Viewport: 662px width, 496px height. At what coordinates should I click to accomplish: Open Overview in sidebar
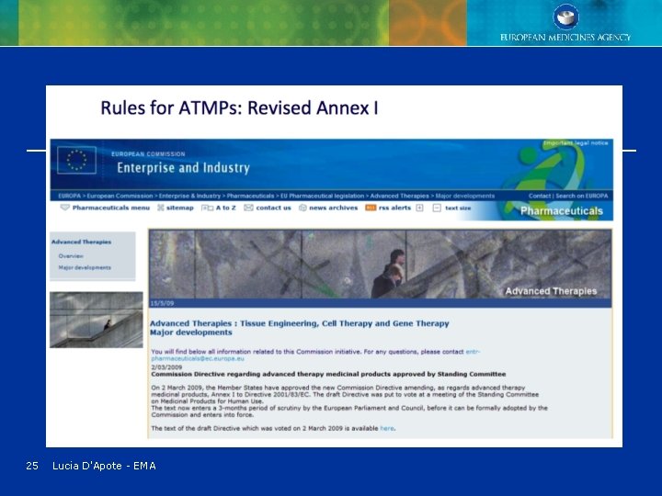click(x=71, y=256)
